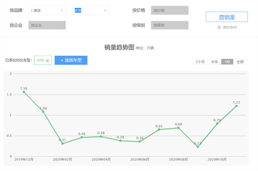258x171 pixels.
Task: Remove X70 from comparison via X icon
Action: [47, 61]
